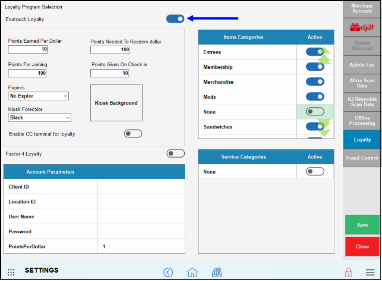Open the cash register icon
The image size is (382, 281).
[217, 272]
